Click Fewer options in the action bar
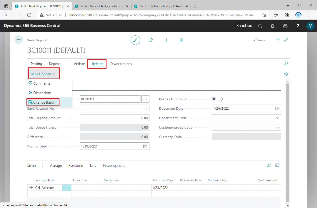317x208 pixels. (121, 64)
